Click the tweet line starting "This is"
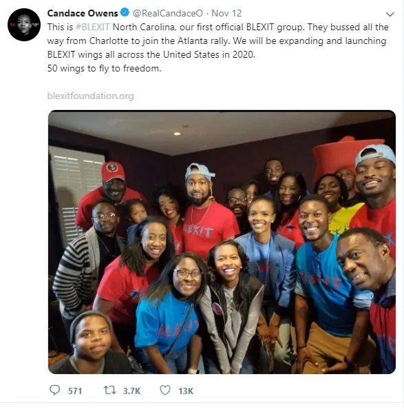The image size is (404, 416). tap(217, 27)
